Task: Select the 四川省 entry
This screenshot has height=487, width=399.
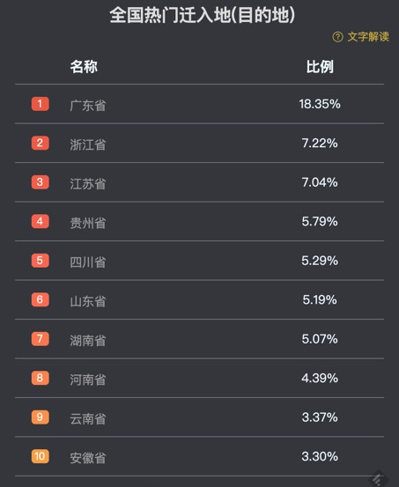Action: [x=88, y=262]
